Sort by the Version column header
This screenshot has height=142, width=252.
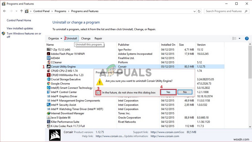201,45
